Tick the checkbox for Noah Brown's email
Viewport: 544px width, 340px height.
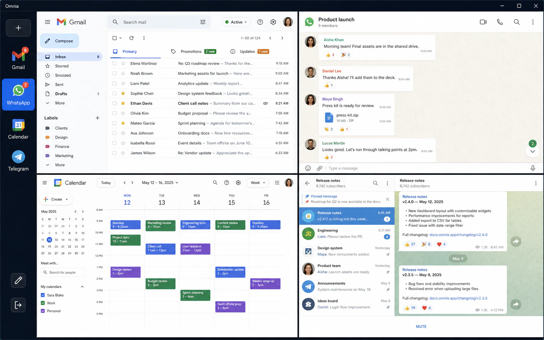click(115, 73)
